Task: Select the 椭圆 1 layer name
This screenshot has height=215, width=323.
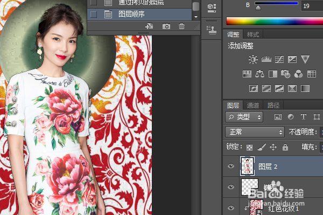Action: 273,188
